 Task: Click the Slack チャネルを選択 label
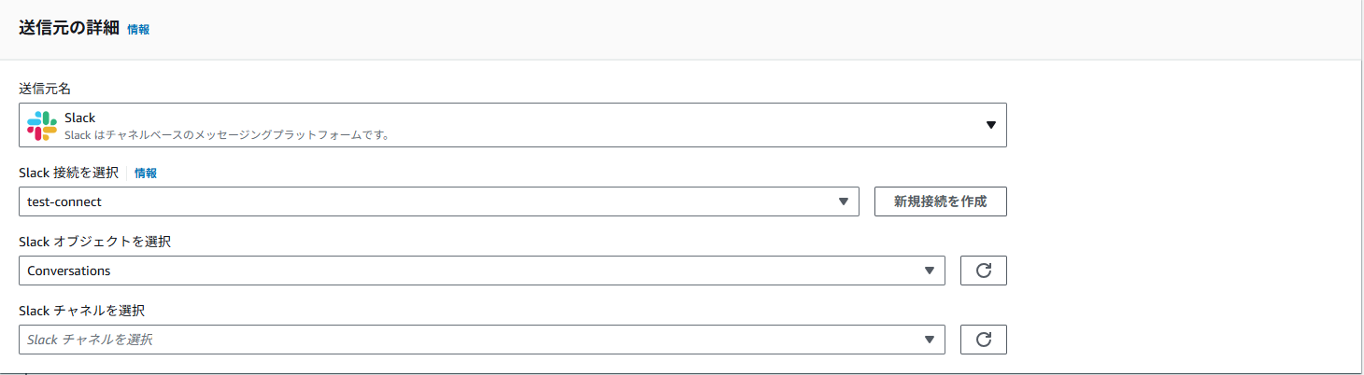point(82,311)
